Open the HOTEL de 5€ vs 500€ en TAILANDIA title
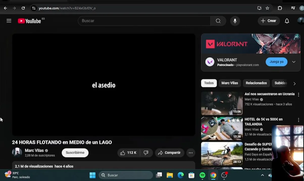The height and width of the screenshot is (181, 304). click(x=264, y=122)
